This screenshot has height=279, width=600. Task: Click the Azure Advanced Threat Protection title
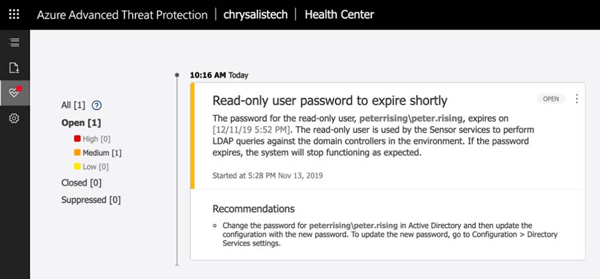pos(122,14)
